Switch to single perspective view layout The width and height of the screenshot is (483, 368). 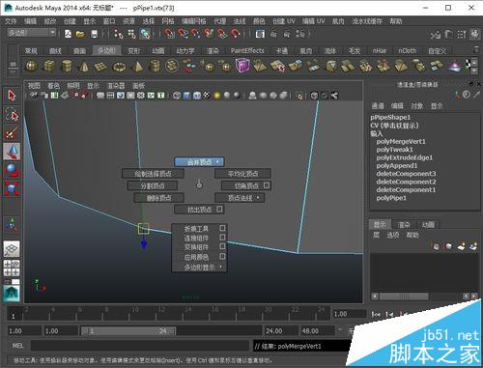point(12,248)
